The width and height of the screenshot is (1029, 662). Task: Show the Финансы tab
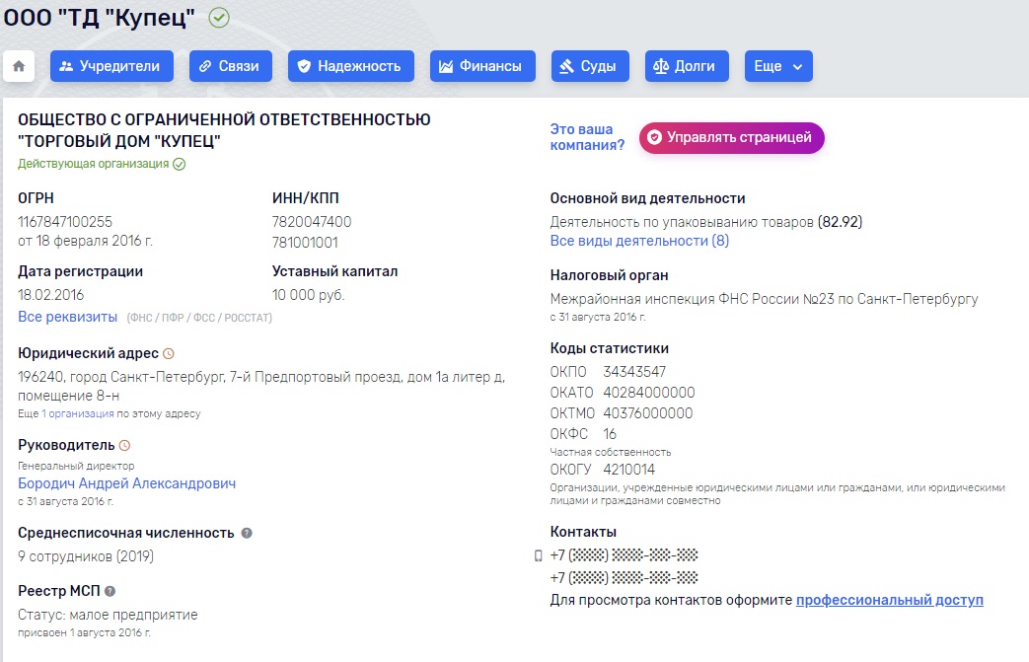click(x=482, y=66)
